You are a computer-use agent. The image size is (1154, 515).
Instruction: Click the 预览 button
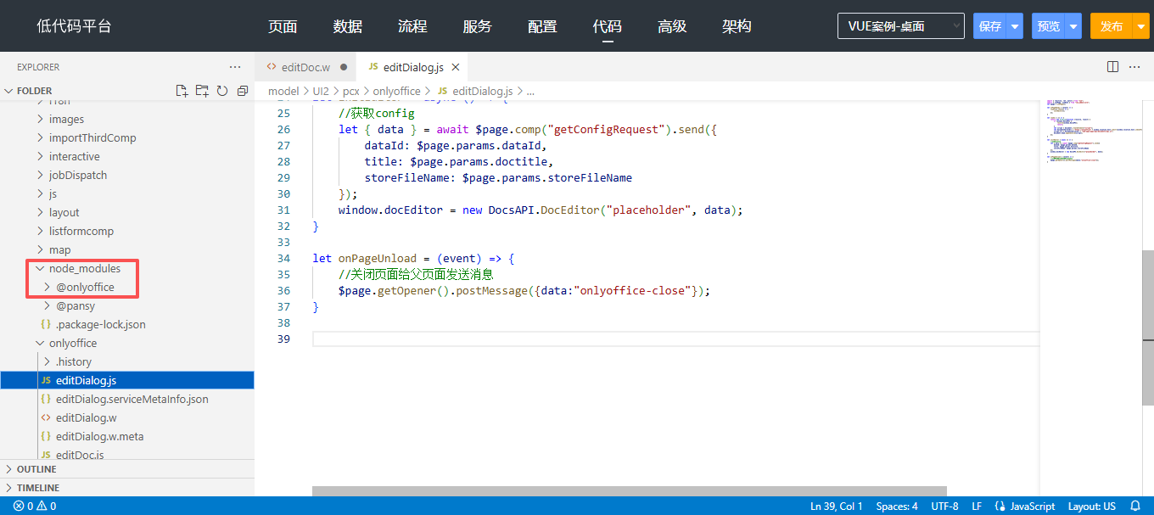[1048, 26]
